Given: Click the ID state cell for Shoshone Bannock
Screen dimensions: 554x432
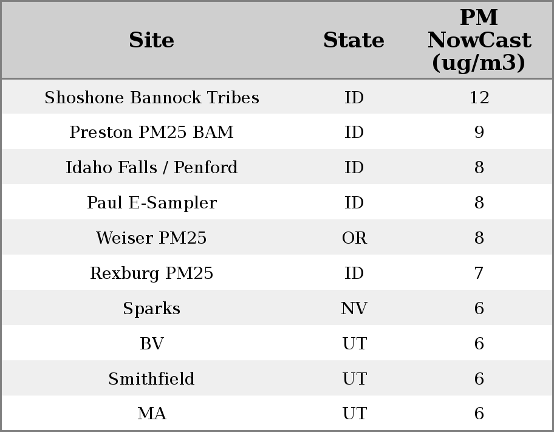Looking at the screenshot, I should point(354,97).
